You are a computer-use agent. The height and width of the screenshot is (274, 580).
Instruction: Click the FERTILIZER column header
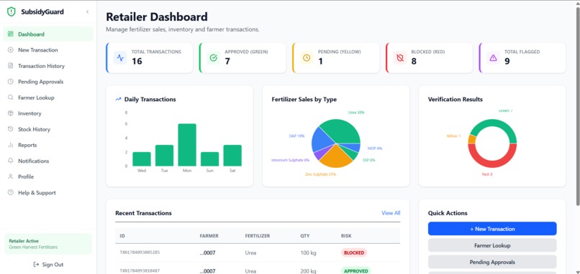pyautogui.click(x=258, y=236)
